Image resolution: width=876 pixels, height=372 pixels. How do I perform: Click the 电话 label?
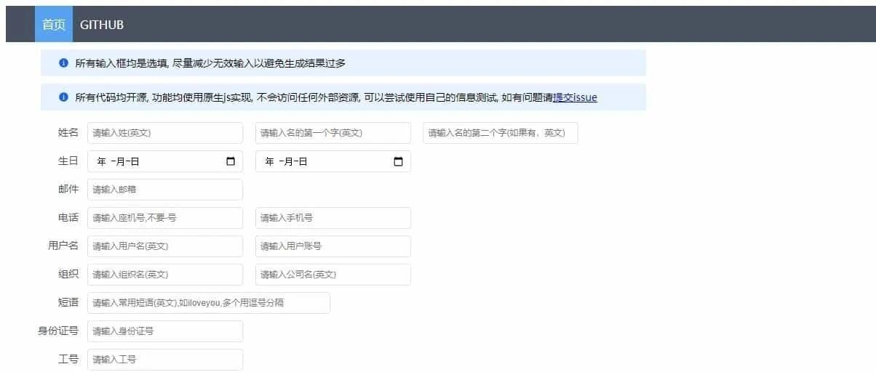pyautogui.click(x=68, y=218)
